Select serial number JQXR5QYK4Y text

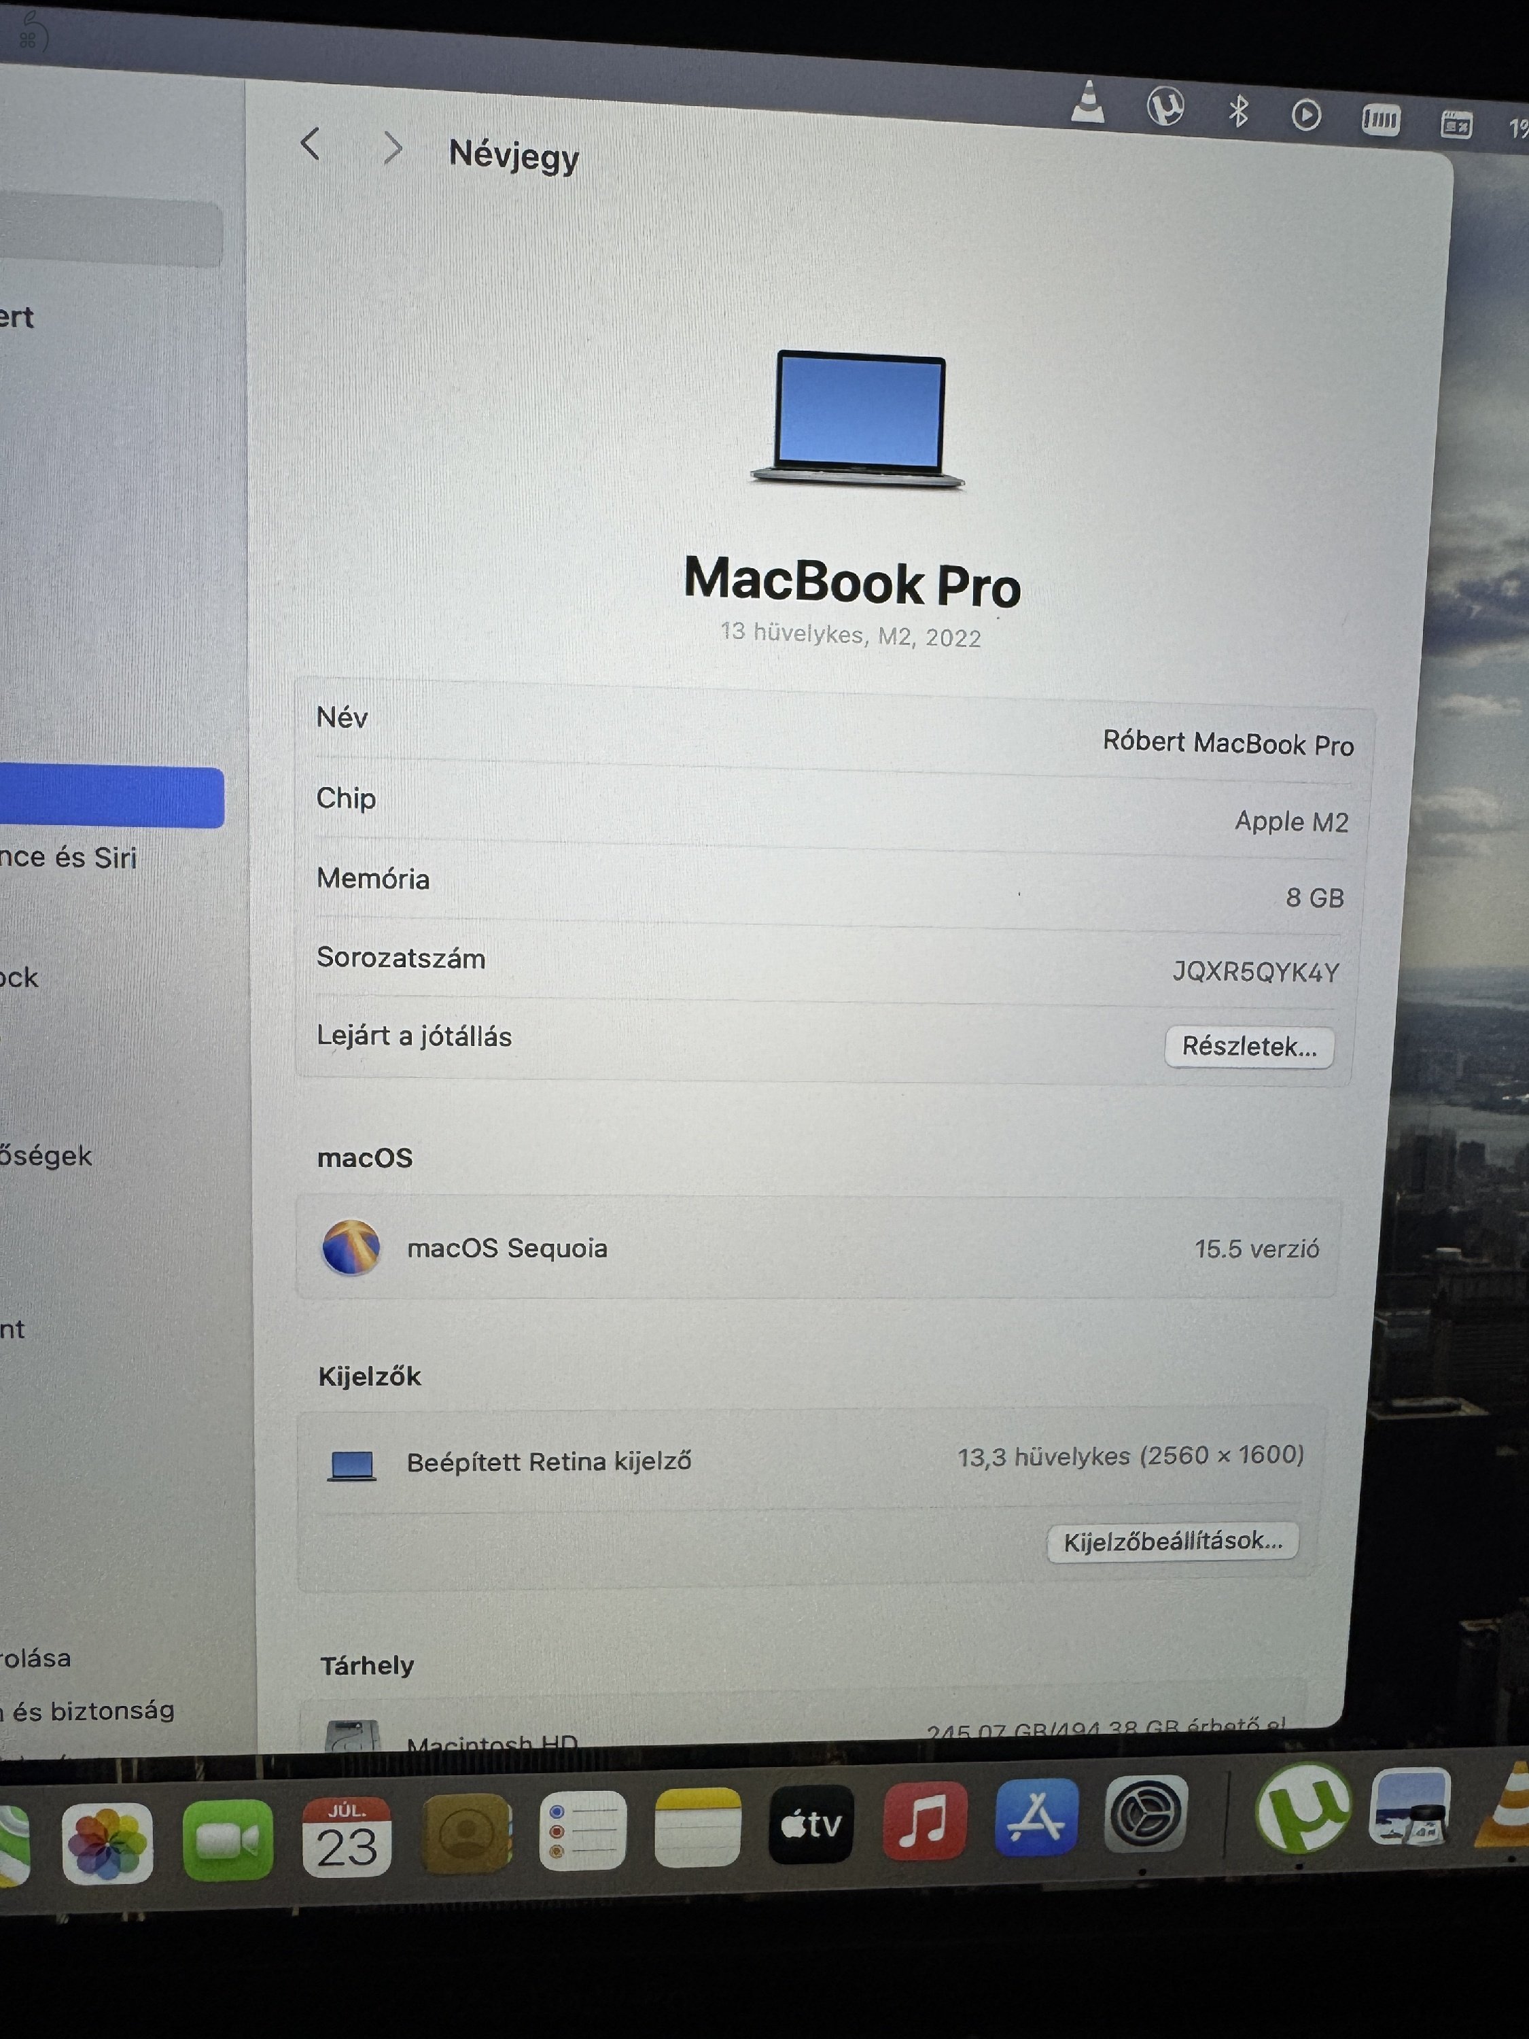[1255, 971]
